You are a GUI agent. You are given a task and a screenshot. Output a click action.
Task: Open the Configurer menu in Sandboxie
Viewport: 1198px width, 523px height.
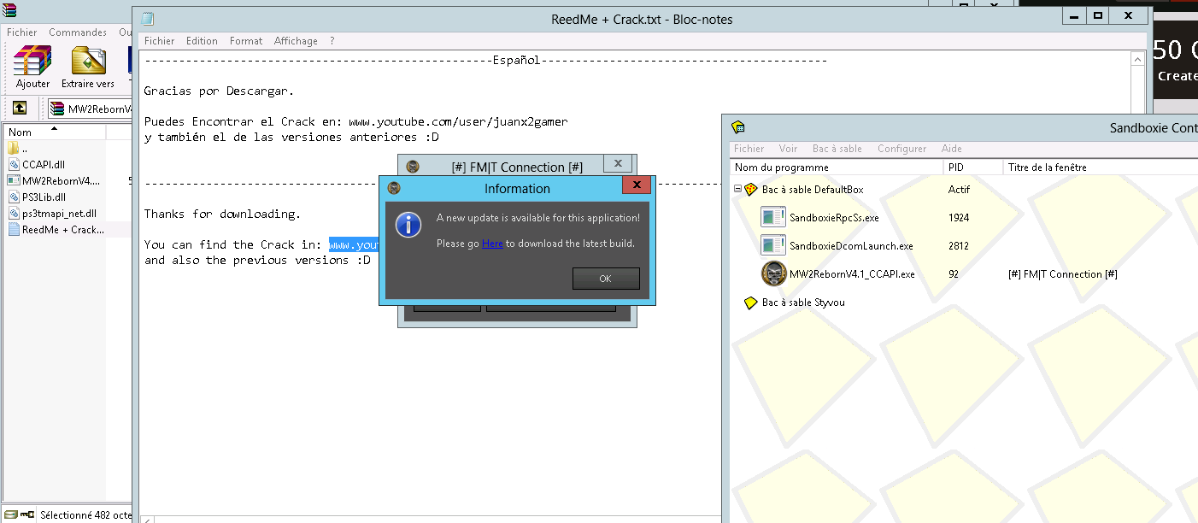pos(901,149)
